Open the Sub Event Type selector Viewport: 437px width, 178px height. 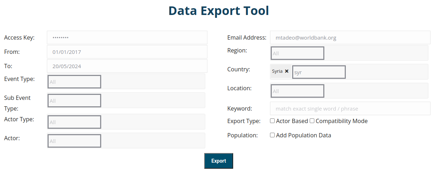pyautogui.click(x=74, y=101)
